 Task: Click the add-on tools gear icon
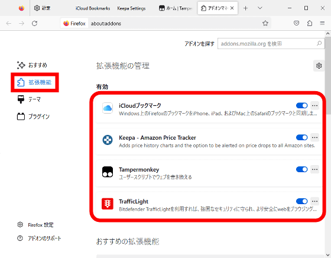coord(319,66)
